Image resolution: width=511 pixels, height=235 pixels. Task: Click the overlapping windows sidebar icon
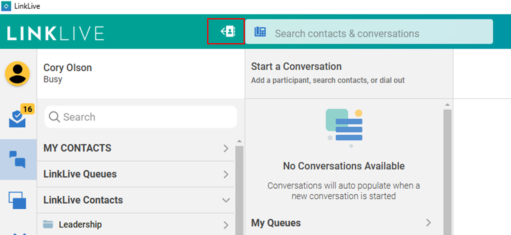pos(18,200)
